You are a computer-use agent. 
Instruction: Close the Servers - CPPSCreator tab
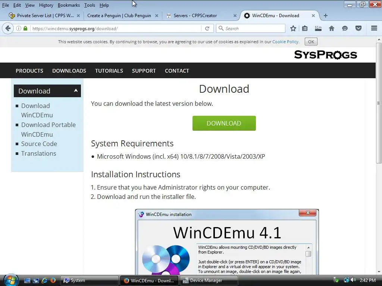(x=235, y=16)
